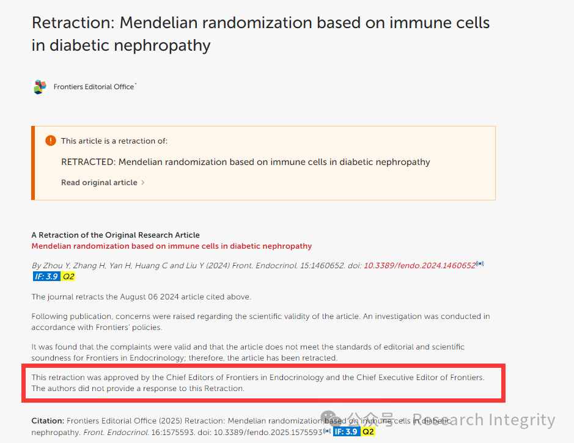The image size is (574, 443).
Task: Click the signal icon after fendo.2024.1460652 DOI
Action: click(480, 263)
